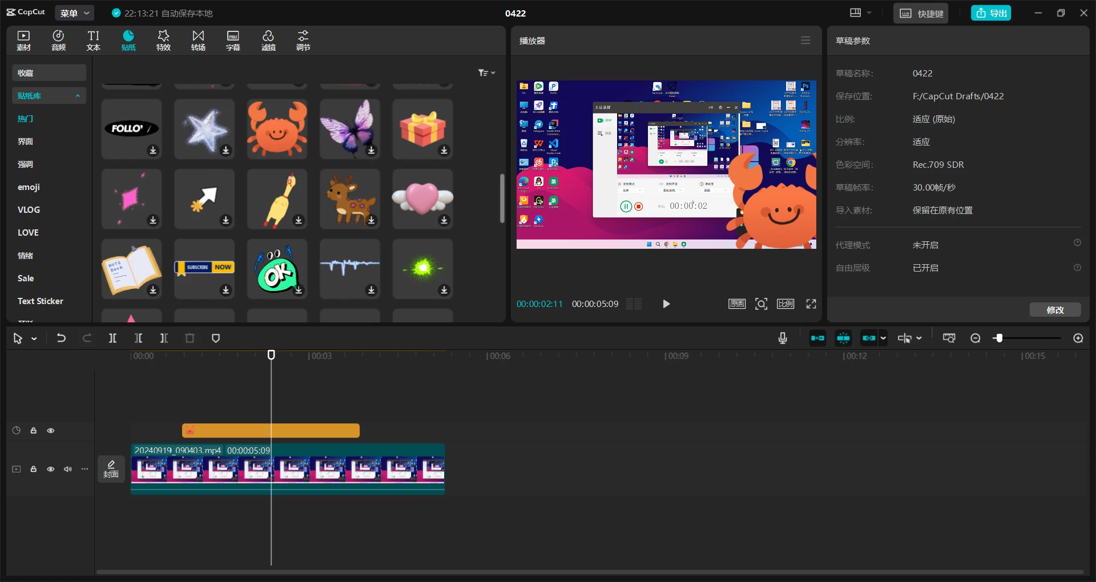Open fullscreen preview in the player
Image resolution: width=1096 pixels, height=582 pixels.
pos(811,304)
